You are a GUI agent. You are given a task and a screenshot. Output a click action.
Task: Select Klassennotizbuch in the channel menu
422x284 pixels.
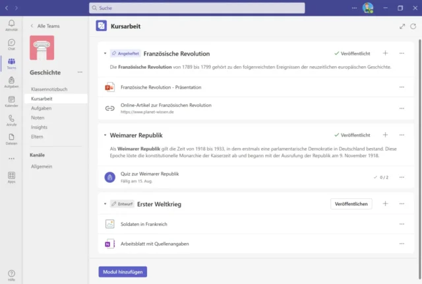(x=49, y=89)
